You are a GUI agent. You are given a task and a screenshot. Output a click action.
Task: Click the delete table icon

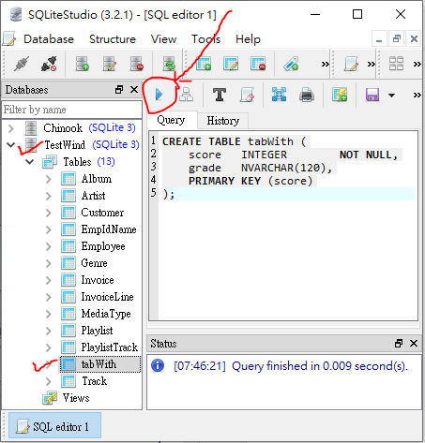[x=258, y=64]
